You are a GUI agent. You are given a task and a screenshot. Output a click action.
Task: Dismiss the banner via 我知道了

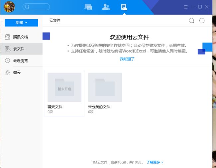[x=127, y=59]
